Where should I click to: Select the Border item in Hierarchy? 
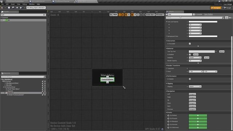[9, 85]
